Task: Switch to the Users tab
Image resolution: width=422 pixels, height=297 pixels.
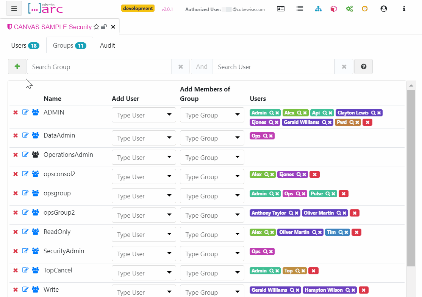Action: pos(25,45)
